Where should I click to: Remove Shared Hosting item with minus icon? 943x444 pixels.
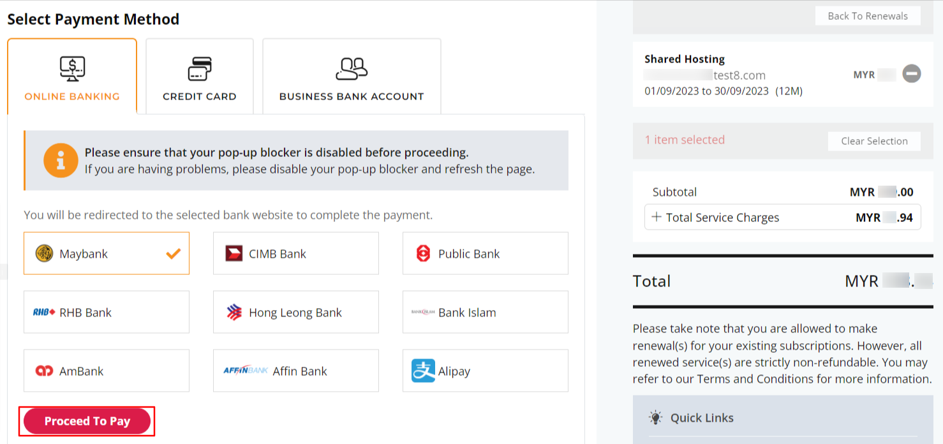(912, 75)
